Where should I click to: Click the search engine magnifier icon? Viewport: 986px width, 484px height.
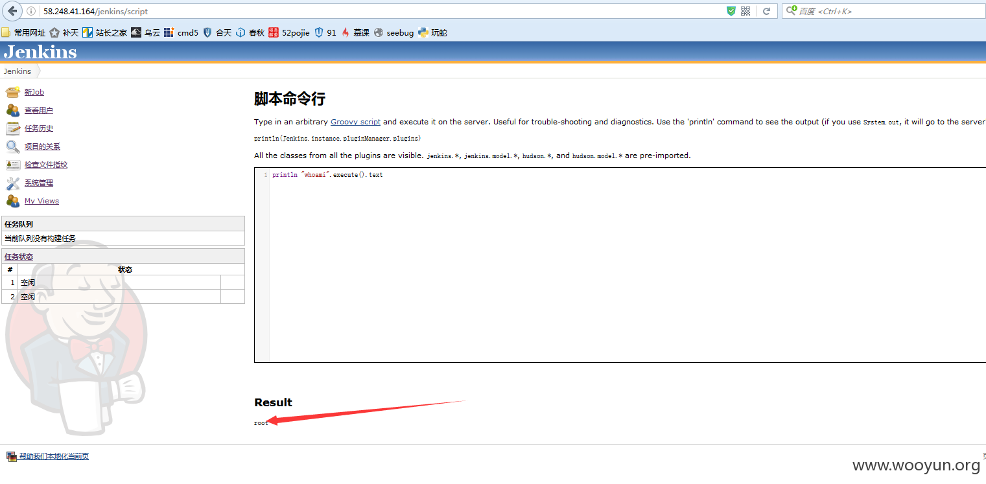point(792,11)
